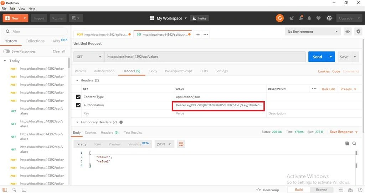Open the headers table ellipsis options

pyautogui.click(x=314, y=89)
